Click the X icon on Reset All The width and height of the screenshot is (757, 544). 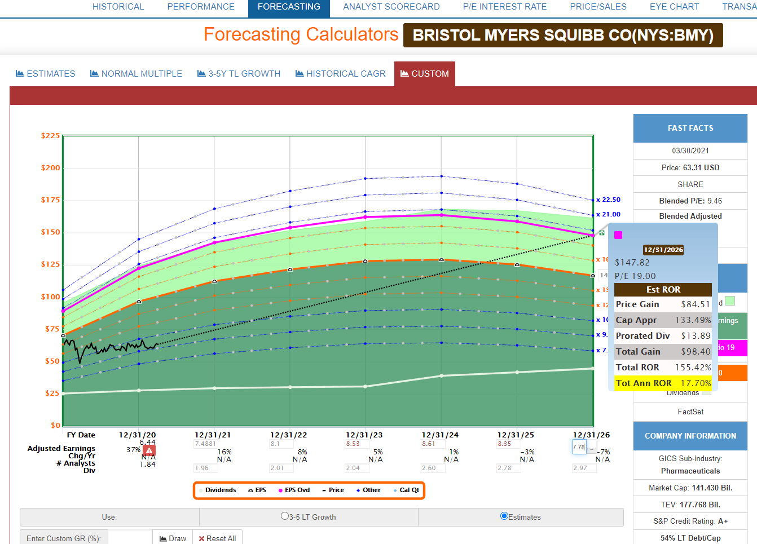201,538
